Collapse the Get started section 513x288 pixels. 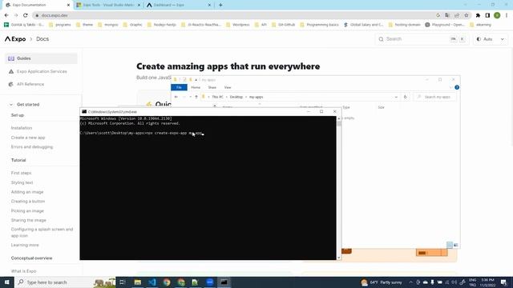11,105
